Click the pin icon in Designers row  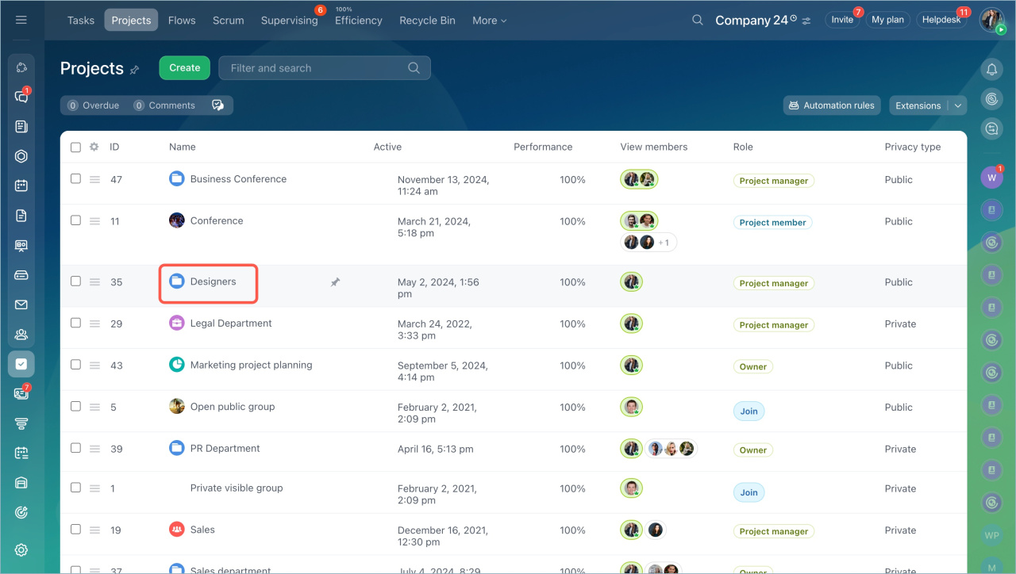pyautogui.click(x=335, y=282)
